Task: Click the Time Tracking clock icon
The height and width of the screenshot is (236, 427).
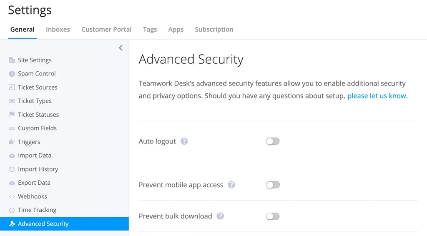Action: pos(12,210)
